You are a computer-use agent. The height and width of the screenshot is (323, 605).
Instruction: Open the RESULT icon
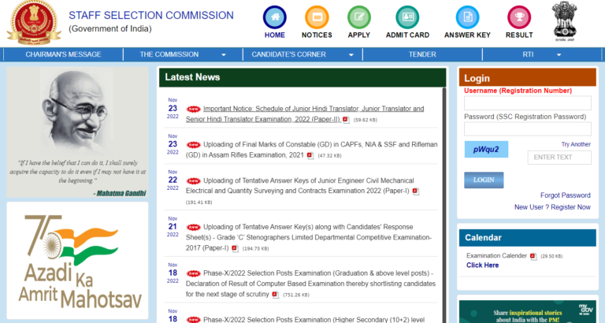click(519, 17)
